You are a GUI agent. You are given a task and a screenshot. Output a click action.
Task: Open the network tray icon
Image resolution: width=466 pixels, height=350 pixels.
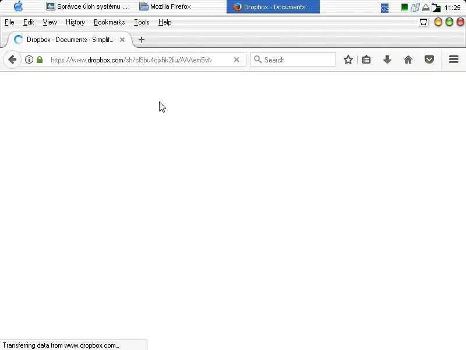point(415,8)
